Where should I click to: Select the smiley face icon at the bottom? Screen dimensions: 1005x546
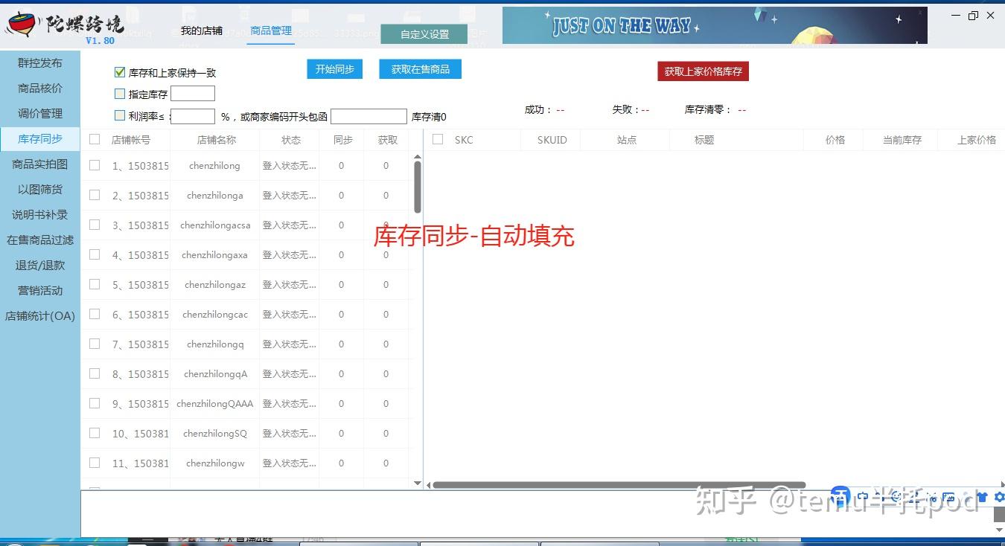(x=896, y=495)
